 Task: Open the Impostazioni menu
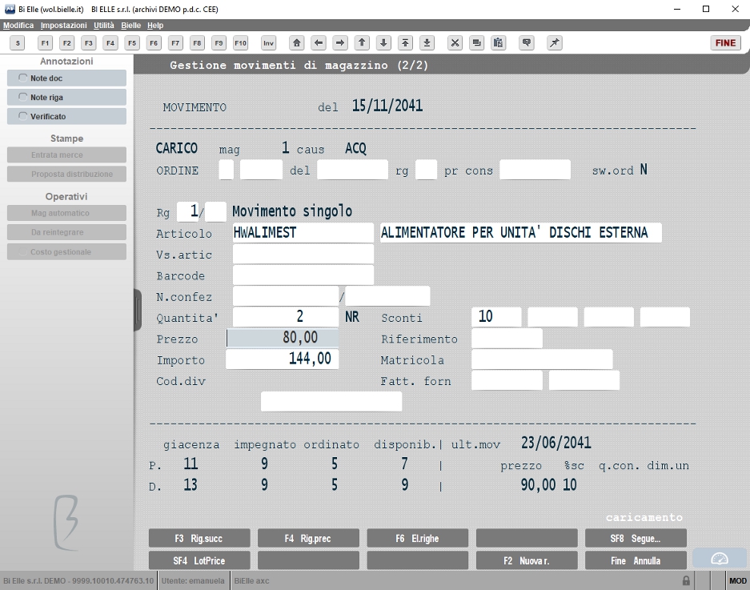pyautogui.click(x=63, y=26)
